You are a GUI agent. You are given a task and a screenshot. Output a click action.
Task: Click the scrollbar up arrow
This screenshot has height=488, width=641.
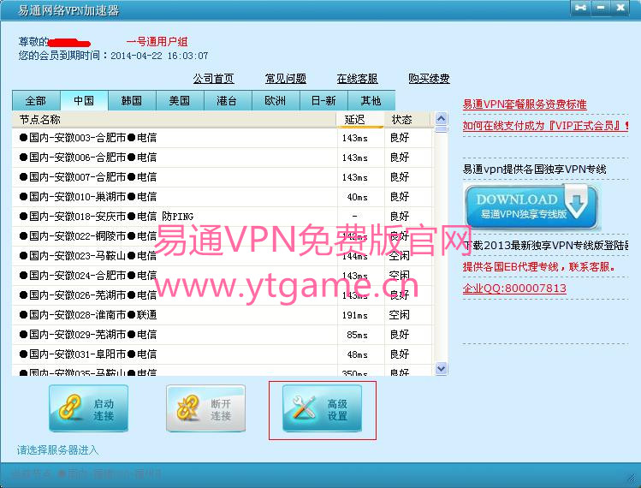[441, 119]
